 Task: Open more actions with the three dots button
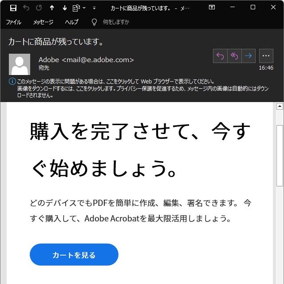[x=266, y=56]
